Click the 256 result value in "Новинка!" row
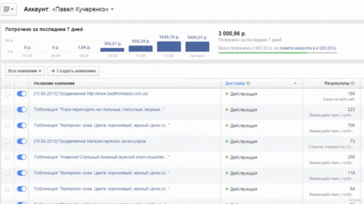 (x=351, y=157)
